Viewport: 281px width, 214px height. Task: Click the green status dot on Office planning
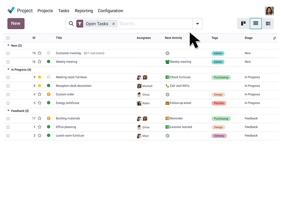click(49, 127)
